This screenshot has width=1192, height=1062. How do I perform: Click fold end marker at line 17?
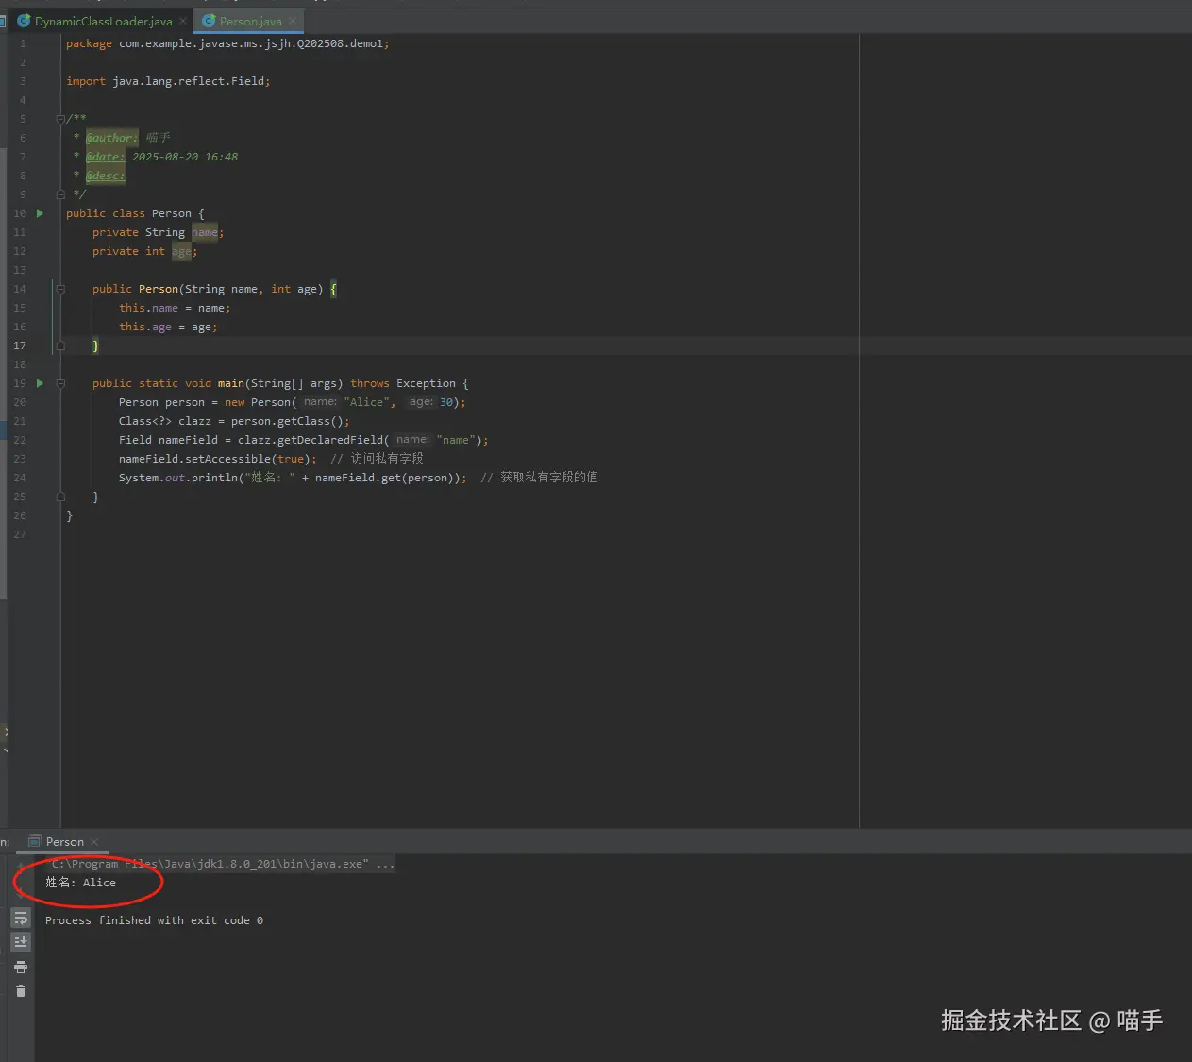pyautogui.click(x=60, y=346)
